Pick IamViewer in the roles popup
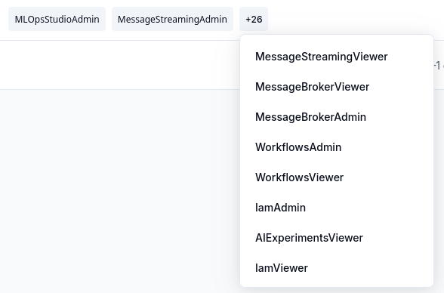 282,268
